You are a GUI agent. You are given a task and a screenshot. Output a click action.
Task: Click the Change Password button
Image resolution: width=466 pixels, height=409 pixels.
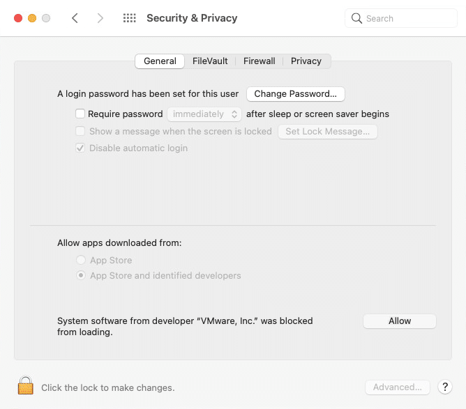[x=296, y=94]
